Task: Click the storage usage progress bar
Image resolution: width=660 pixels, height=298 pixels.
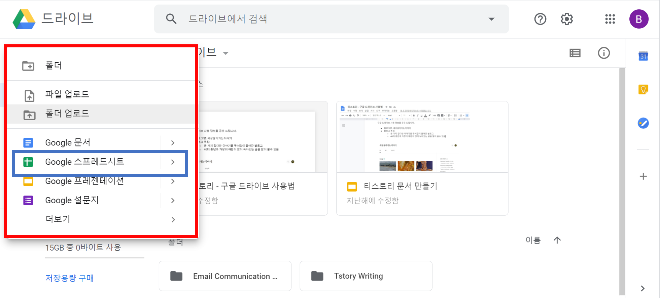Action: click(x=95, y=258)
